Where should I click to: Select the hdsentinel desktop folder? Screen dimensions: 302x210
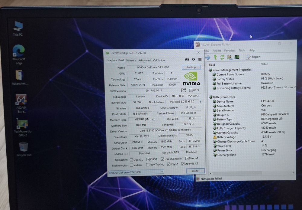click(x=20, y=77)
